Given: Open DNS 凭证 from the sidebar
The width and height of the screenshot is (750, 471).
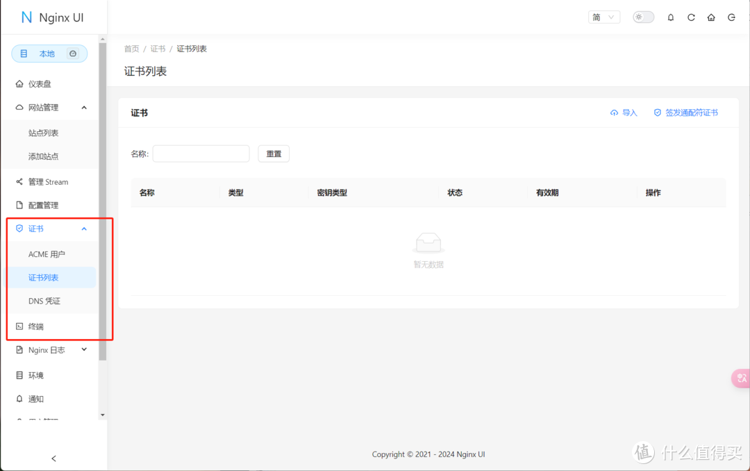Looking at the screenshot, I should click(x=45, y=301).
